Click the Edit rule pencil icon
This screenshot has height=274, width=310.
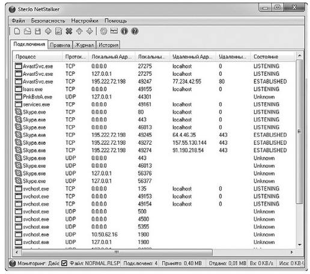58,31
